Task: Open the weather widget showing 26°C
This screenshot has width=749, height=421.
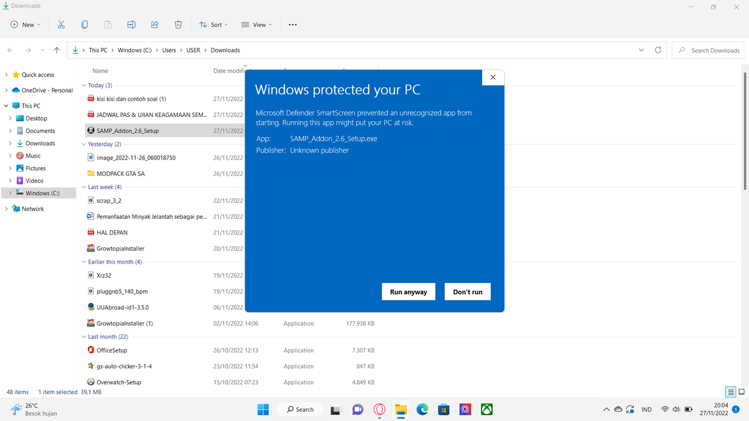Action: [33, 409]
